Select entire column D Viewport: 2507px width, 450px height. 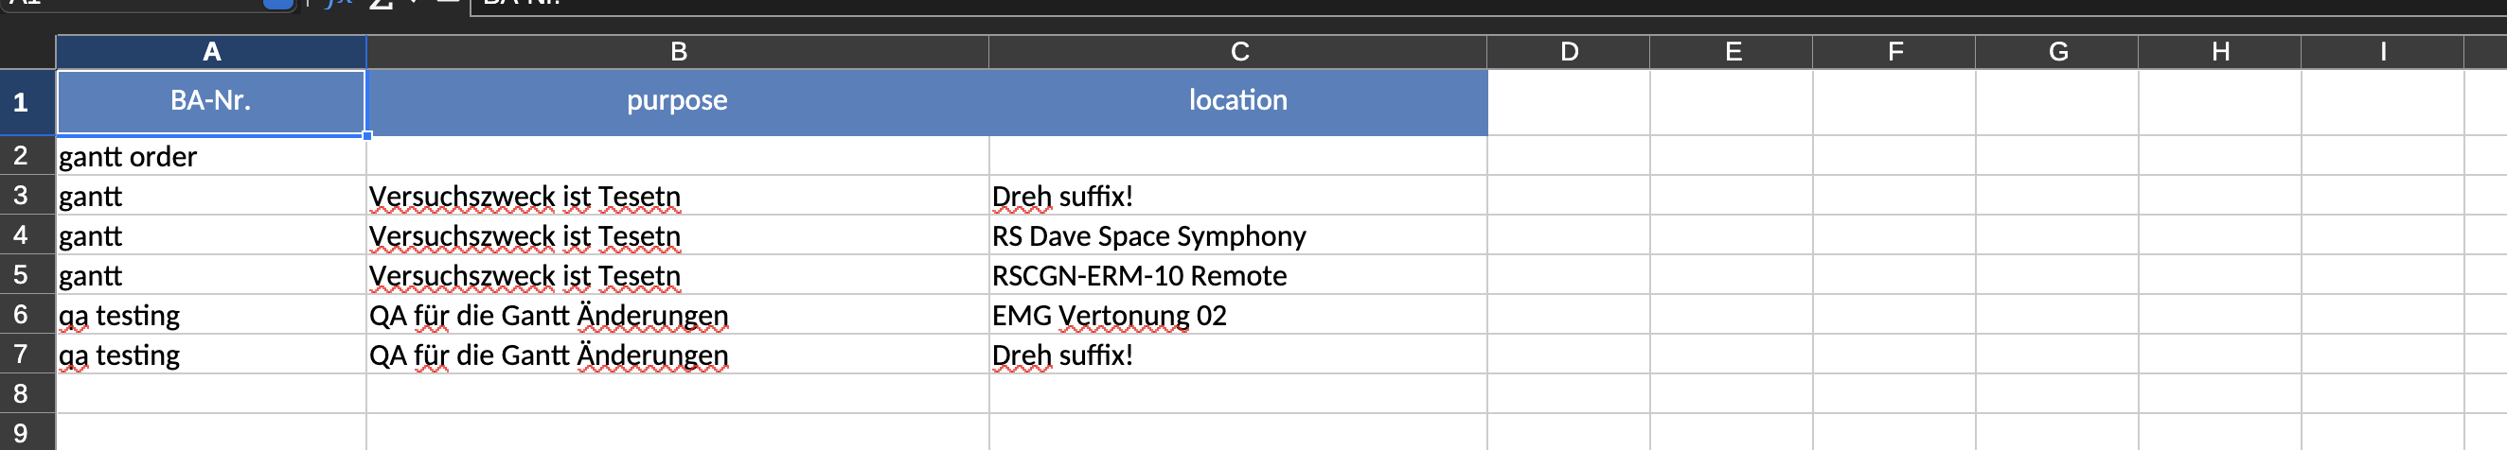(x=1568, y=51)
